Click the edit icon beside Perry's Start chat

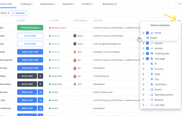coord(40,92)
